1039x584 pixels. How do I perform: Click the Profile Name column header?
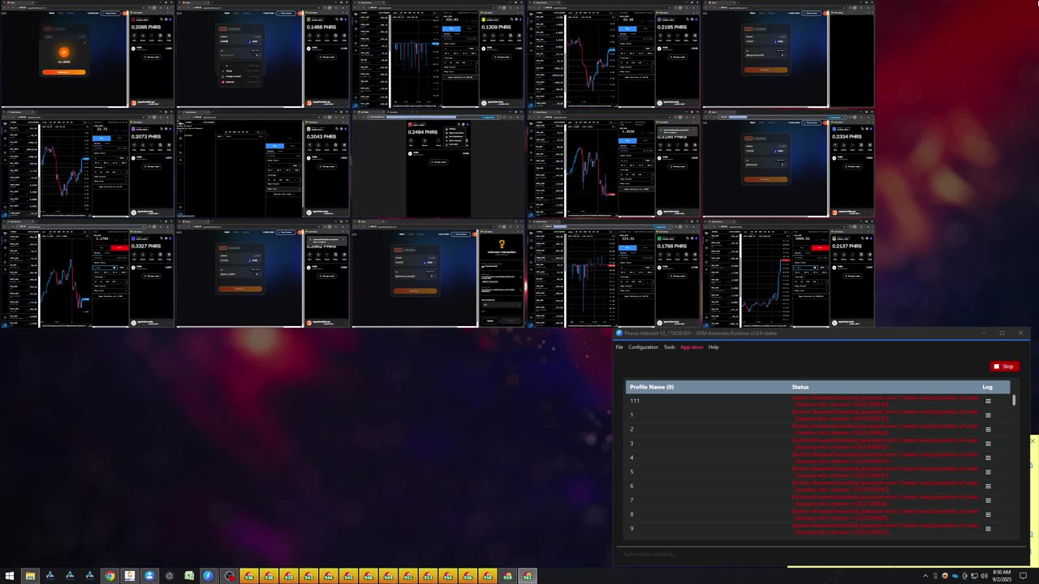652,387
